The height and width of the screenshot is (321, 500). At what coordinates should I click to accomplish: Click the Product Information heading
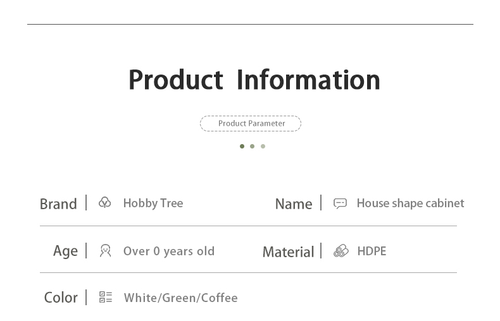point(254,80)
